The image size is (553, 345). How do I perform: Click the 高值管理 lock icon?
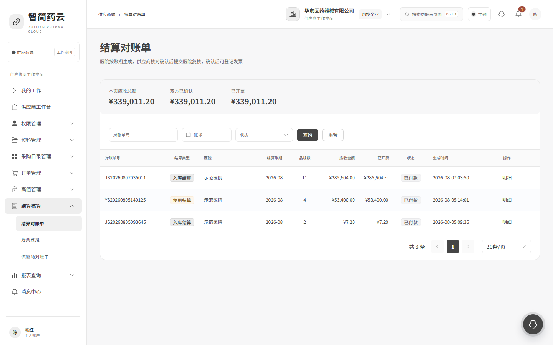(15, 189)
